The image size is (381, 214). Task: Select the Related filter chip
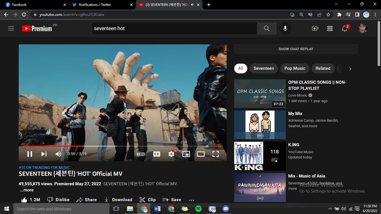323,68
